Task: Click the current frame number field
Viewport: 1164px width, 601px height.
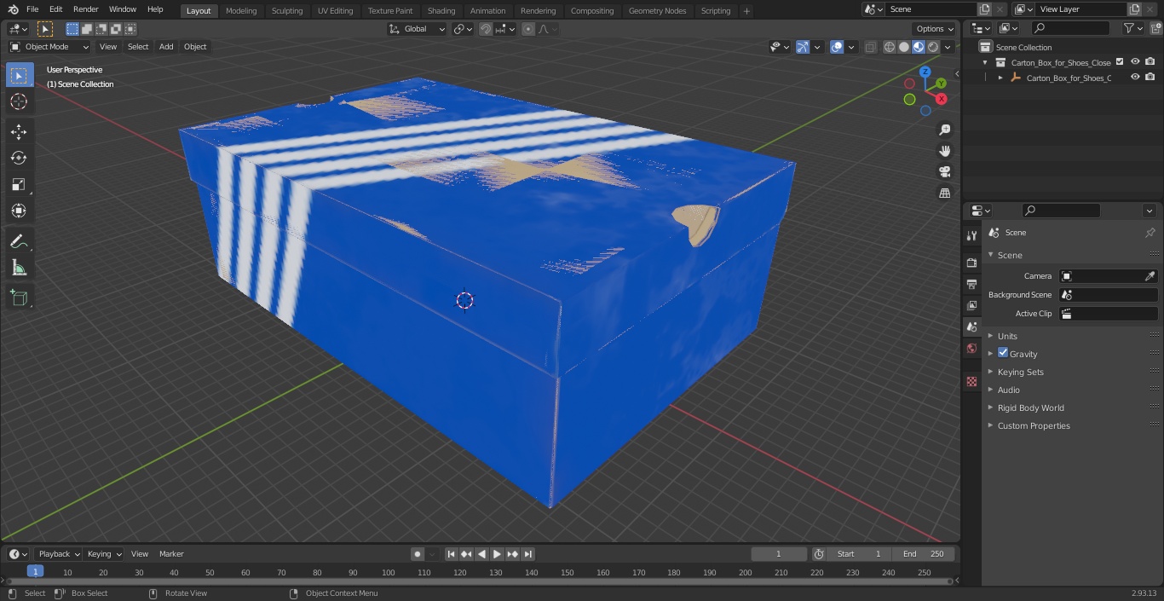Action: tap(779, 554)
